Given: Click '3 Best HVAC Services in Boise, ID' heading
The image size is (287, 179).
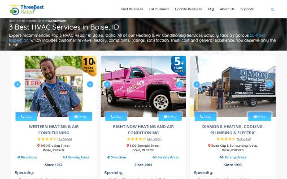Looking at the screenshot, I should tap(64, 27).
